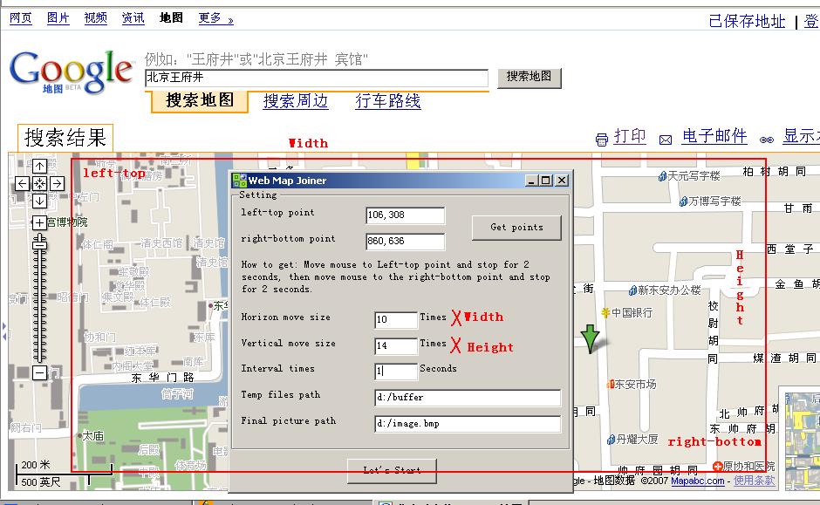Image resolution: width=820 pixels, height=505 pixels.
Task: Pan the map down with arrow button
Action: point(40,201)
